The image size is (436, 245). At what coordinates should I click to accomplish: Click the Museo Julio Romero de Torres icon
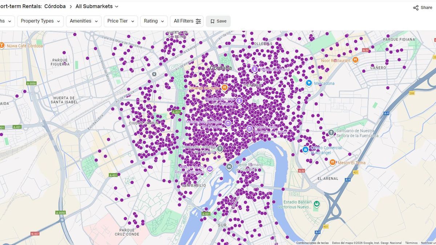pyautogui.click(x=250, y=128)
